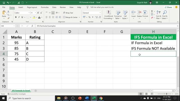The height and width of the screenshot is (101, 180).
Task: Click the Increase Decimal icon
Action: [x=96, y=17]
